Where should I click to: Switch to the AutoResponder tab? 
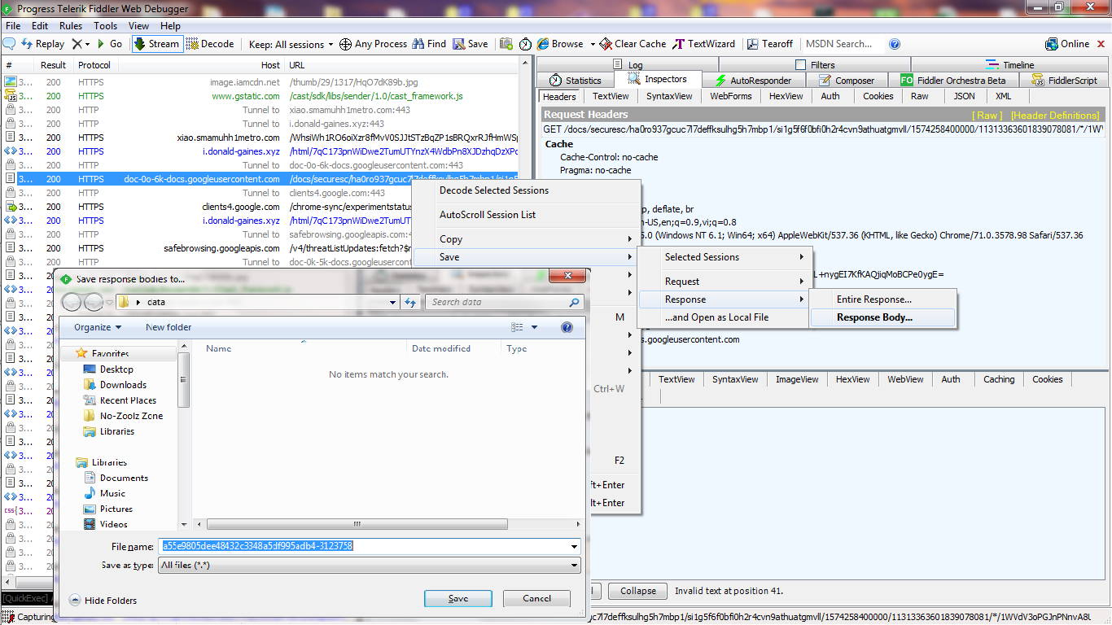tap(752, 81)
